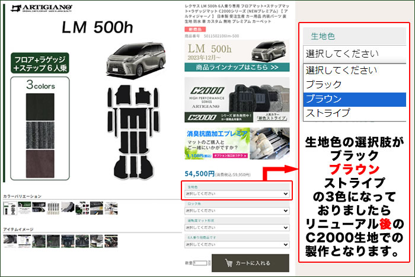Select the black fabric color swatch

pos(40,107)
